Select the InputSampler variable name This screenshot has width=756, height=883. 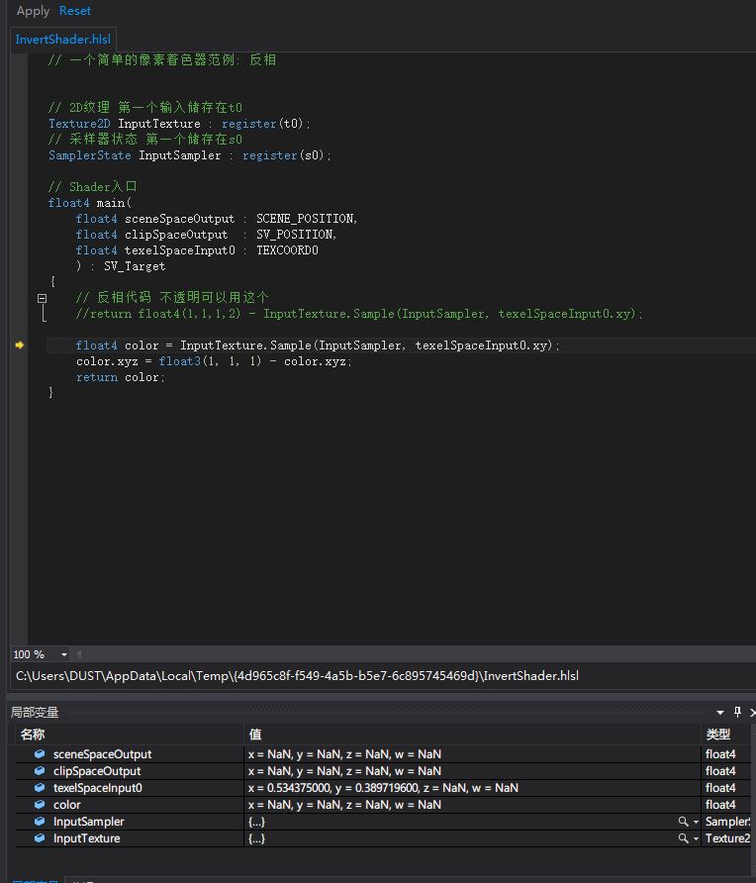[x=88, y=822]
